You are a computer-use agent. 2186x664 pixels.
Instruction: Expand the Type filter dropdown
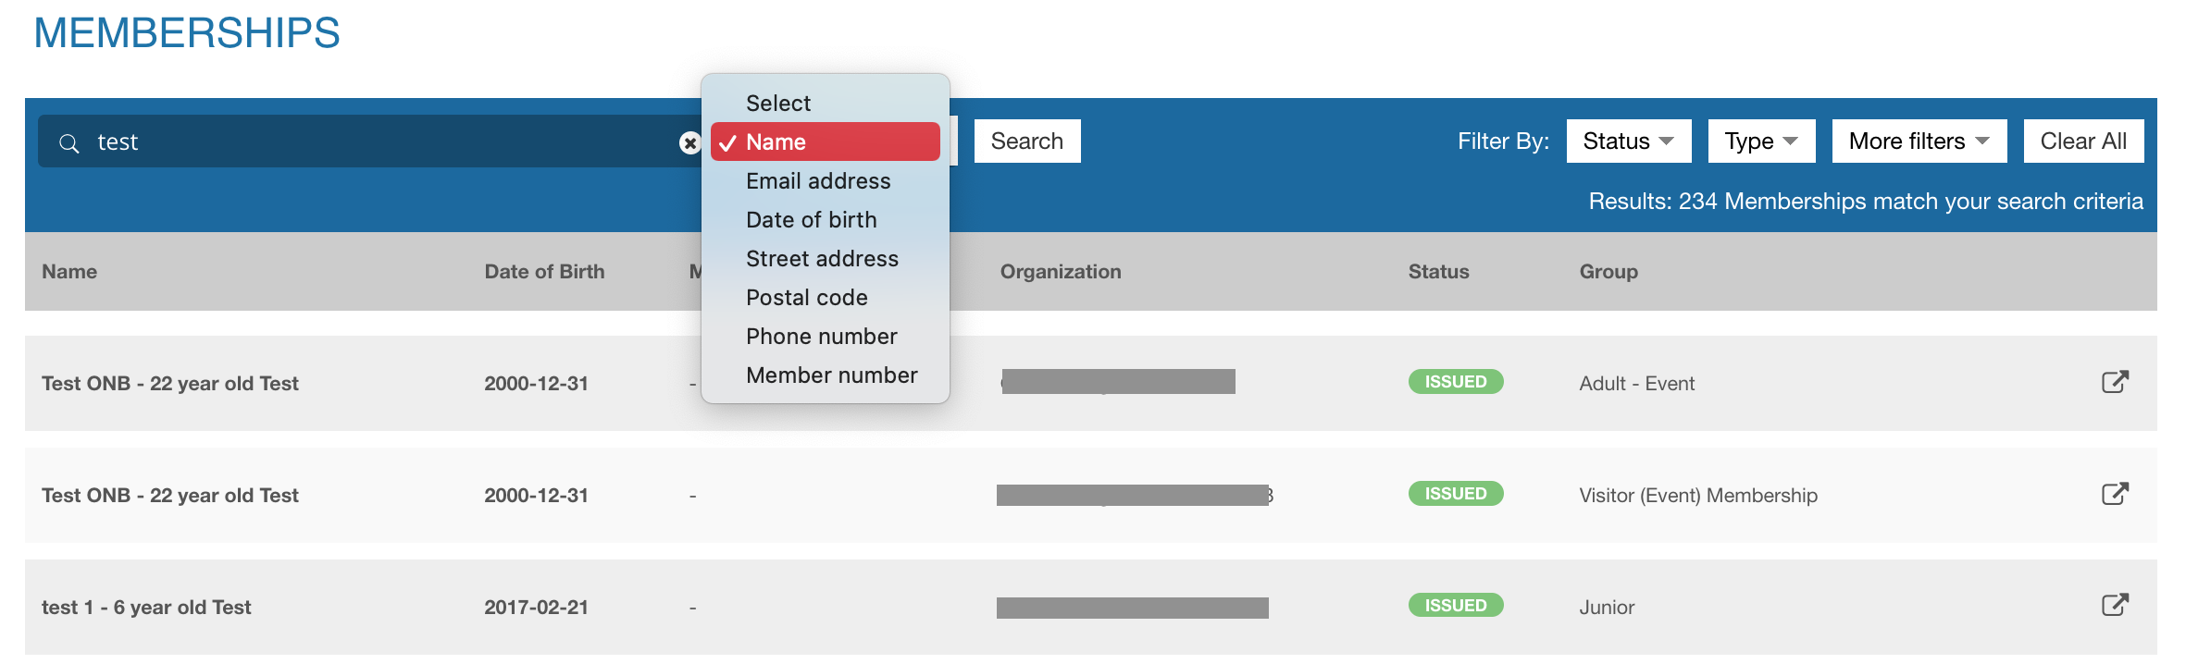pos(1760,141)
